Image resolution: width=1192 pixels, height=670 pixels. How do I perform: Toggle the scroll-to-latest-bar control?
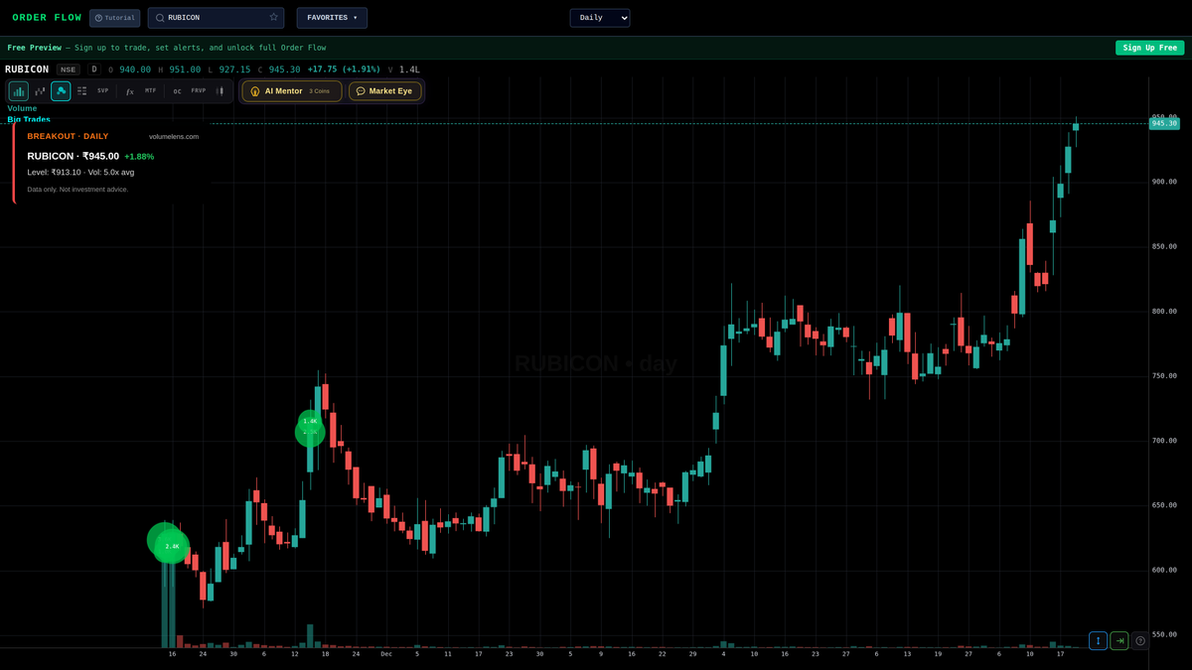pyautogui.click(x=1118, y=640)
